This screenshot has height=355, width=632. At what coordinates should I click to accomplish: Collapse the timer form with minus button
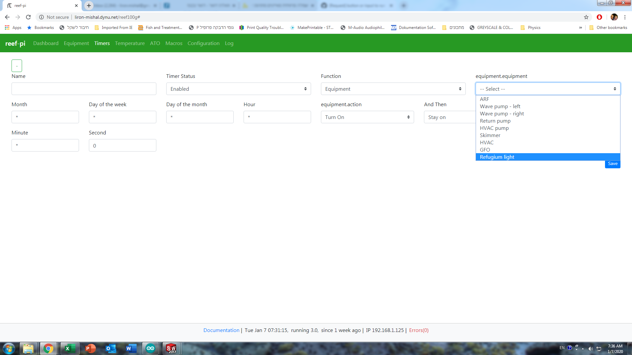(17, 66)
